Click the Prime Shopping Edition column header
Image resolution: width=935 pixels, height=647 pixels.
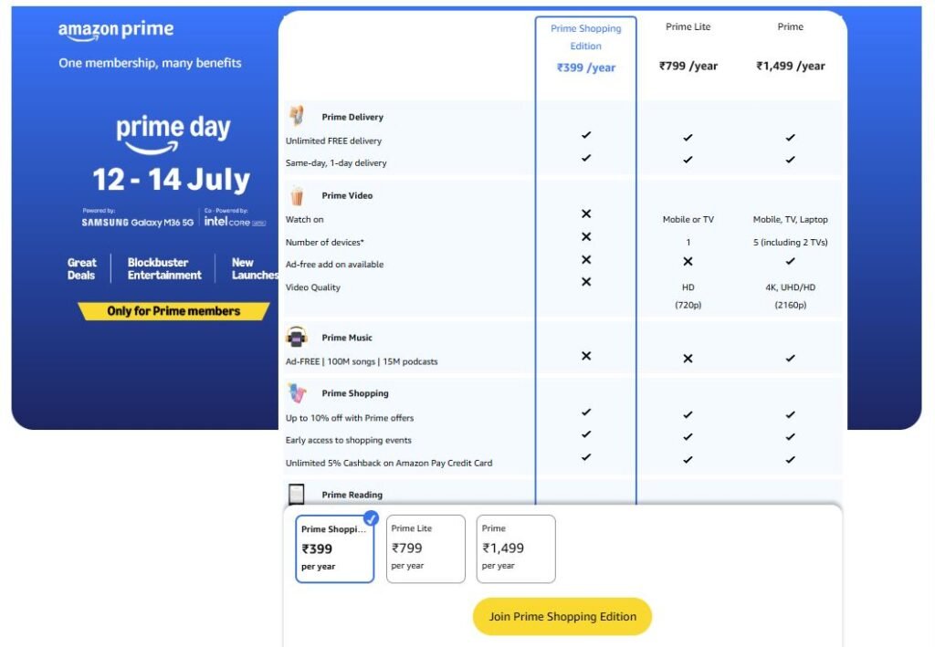(x=585, y=37)
